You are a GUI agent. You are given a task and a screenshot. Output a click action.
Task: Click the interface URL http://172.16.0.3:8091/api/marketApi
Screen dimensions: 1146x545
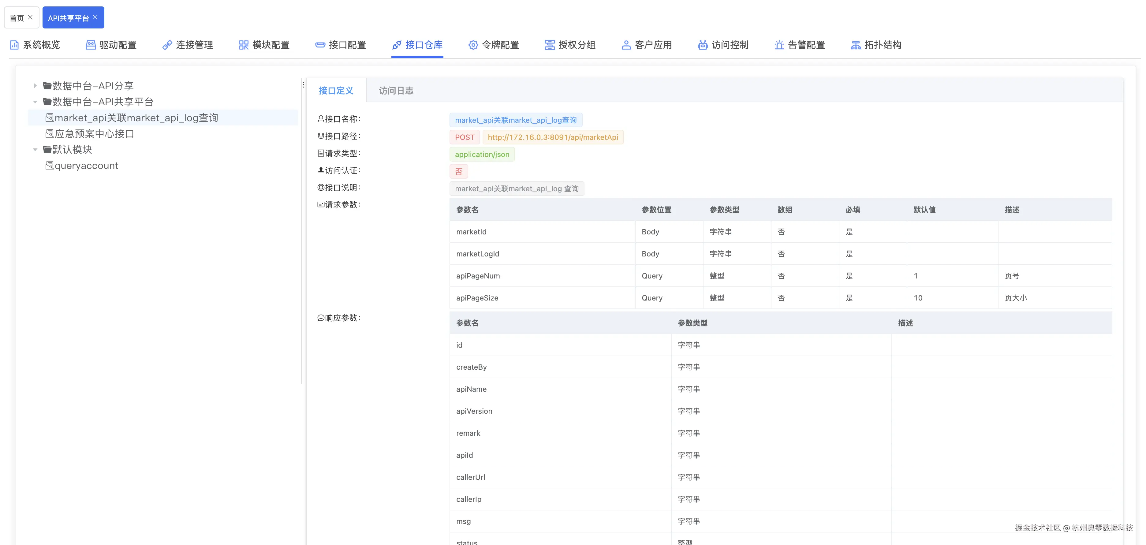(553, 137)
